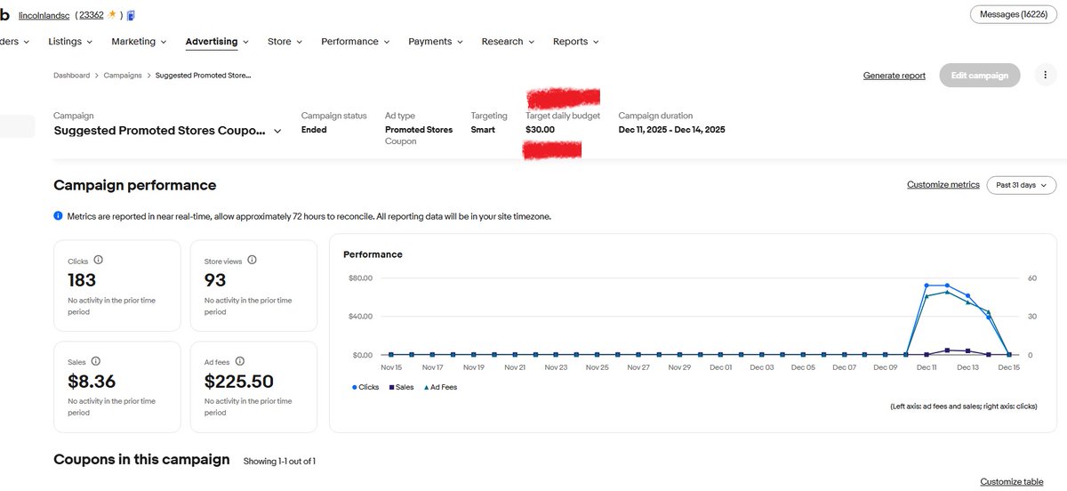Click the Clicks info icon
1067x491 pixels.
point(98,260)
